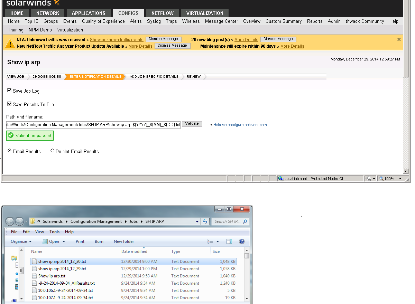
Task: Click the Videos film icon in the Explorer navigation pane
Action: point(17,287)
